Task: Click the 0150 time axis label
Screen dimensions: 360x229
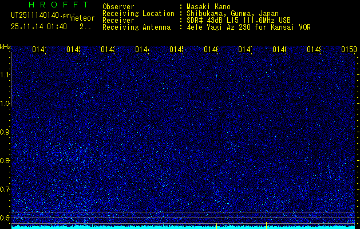Action: click(x=349, y=49)
